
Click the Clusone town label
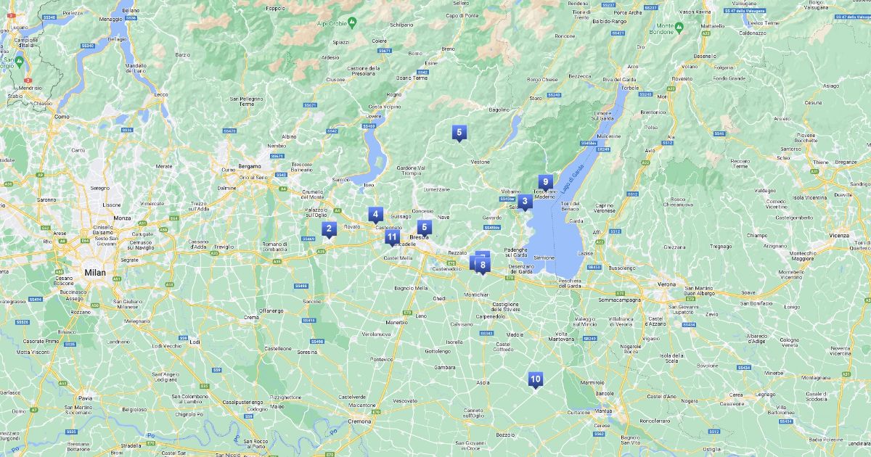[335, 79]
